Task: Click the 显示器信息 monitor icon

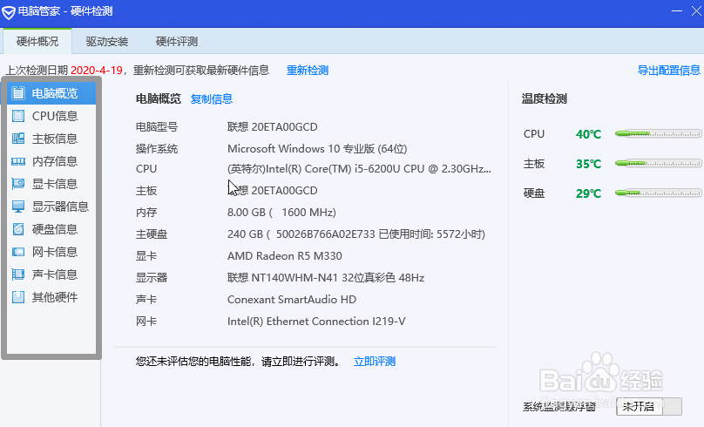Action: pos(18,207)
